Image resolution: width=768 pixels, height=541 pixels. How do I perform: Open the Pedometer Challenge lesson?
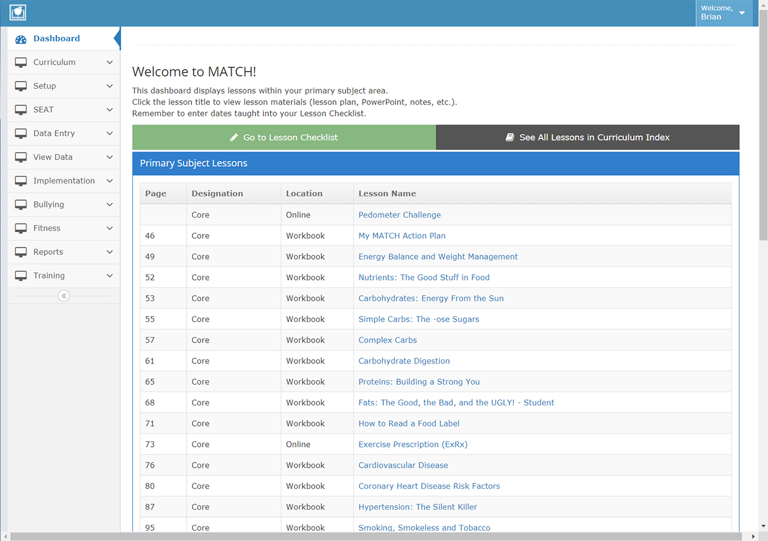click(400, 215)
